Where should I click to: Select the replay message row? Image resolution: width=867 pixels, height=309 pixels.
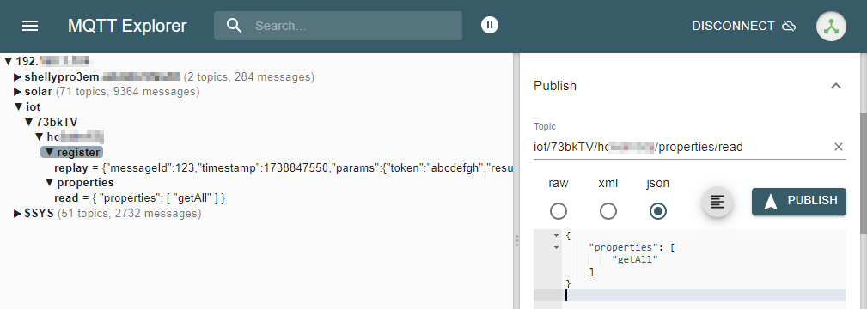click(284, 167)
